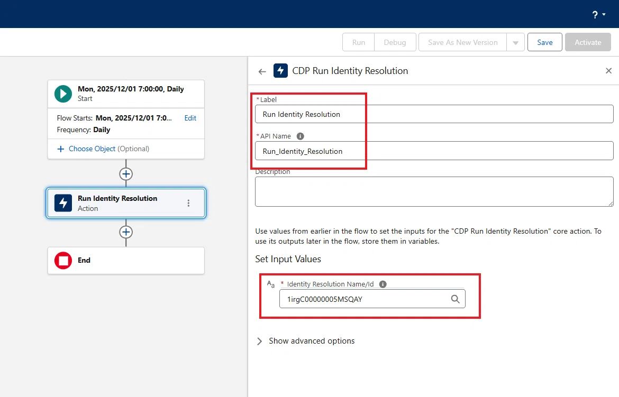Click into the API Name input field
The width and height of the screenshot is (619, 397).
tap(434, 151)
